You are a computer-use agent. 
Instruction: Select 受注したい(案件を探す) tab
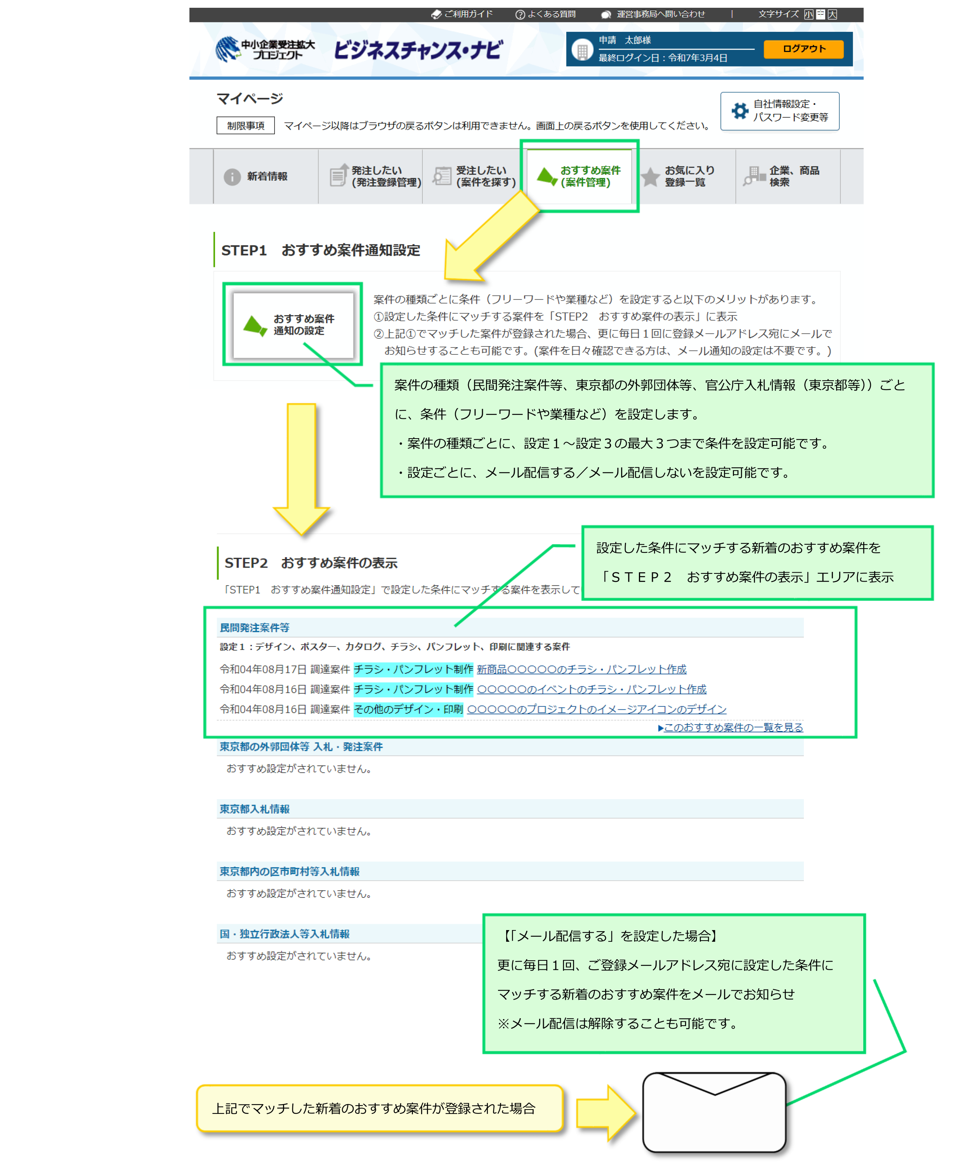(474, 176)
